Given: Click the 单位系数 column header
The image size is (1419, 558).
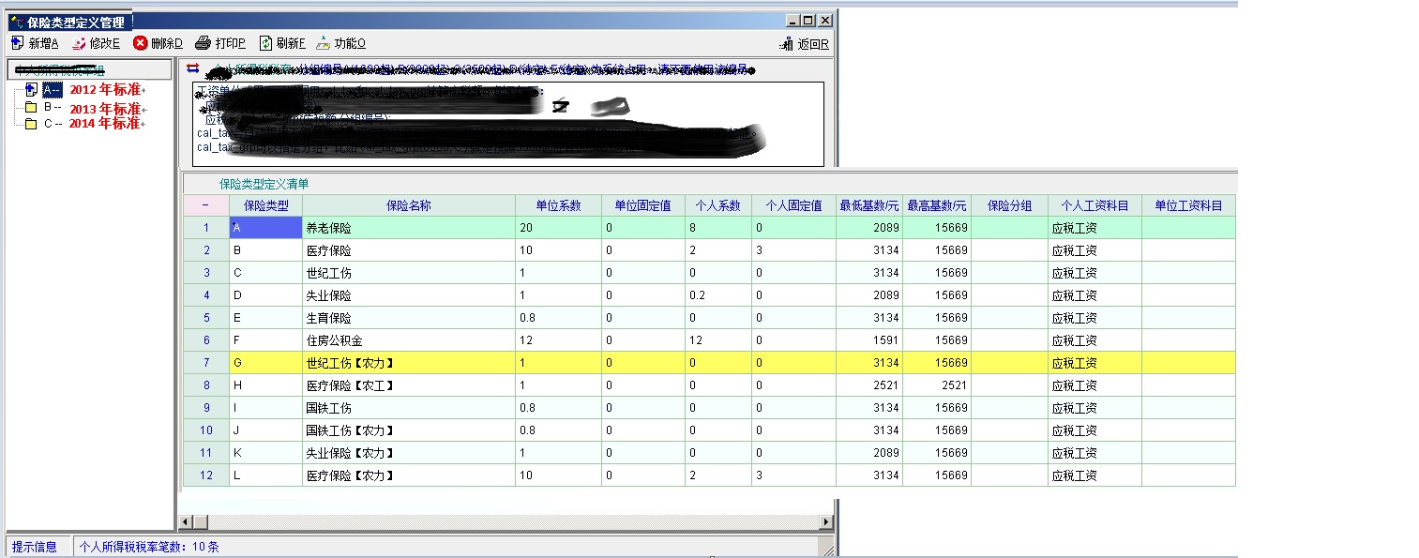Looking at the screenshot, I should [558, 205].
